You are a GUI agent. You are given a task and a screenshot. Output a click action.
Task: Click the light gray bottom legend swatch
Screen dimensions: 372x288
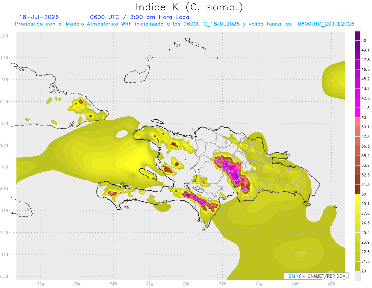point(357,276)
